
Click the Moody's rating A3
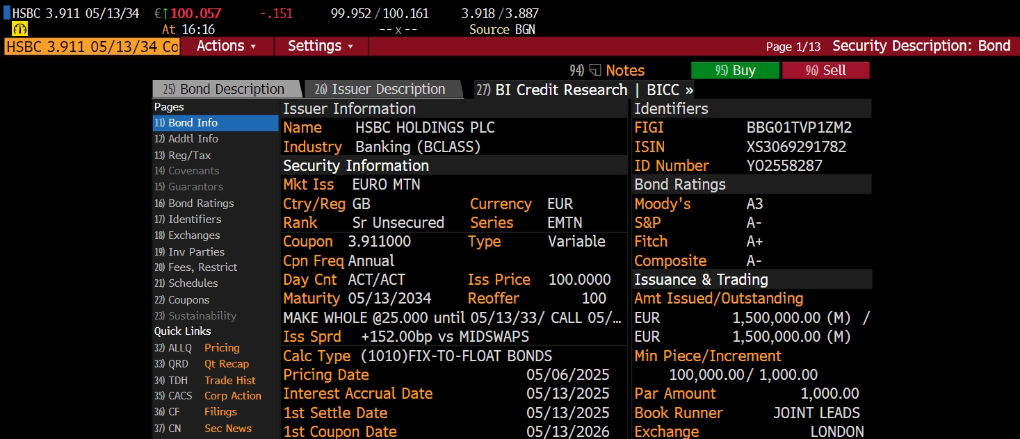[x=754, y=204]
